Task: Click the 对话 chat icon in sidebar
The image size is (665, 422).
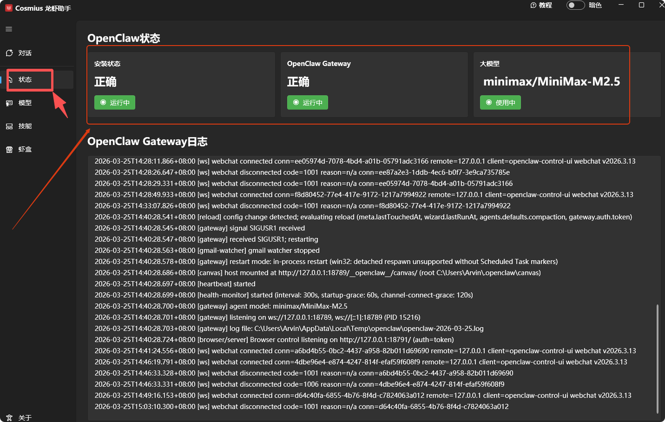Action: 9,53
